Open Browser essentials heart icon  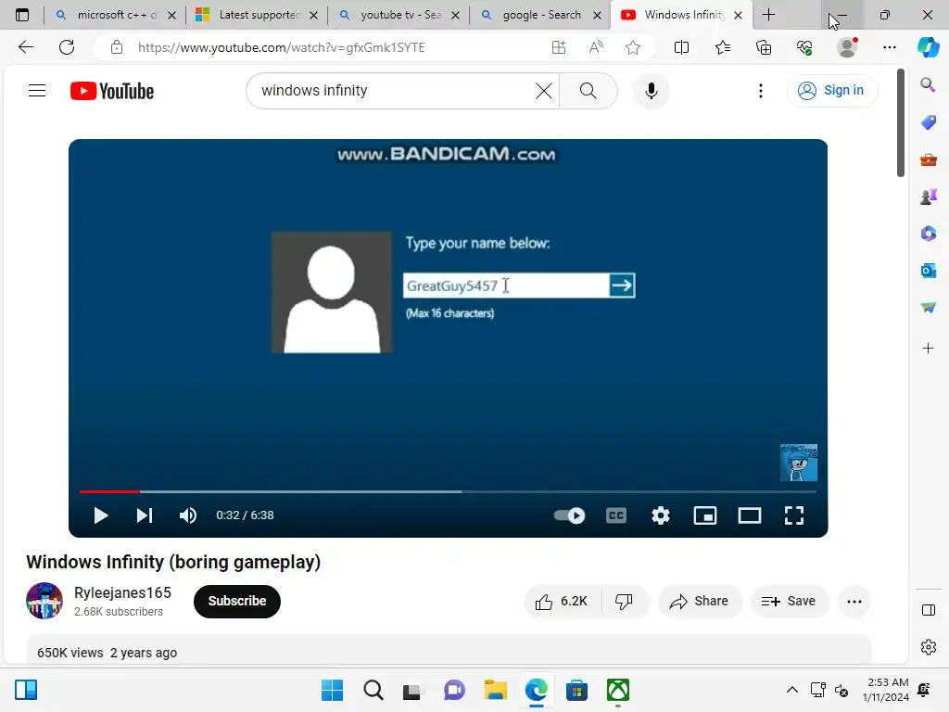click(804, 47)
